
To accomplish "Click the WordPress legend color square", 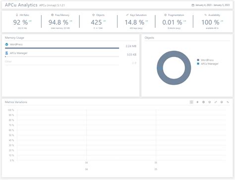I will tap(198, 60).
